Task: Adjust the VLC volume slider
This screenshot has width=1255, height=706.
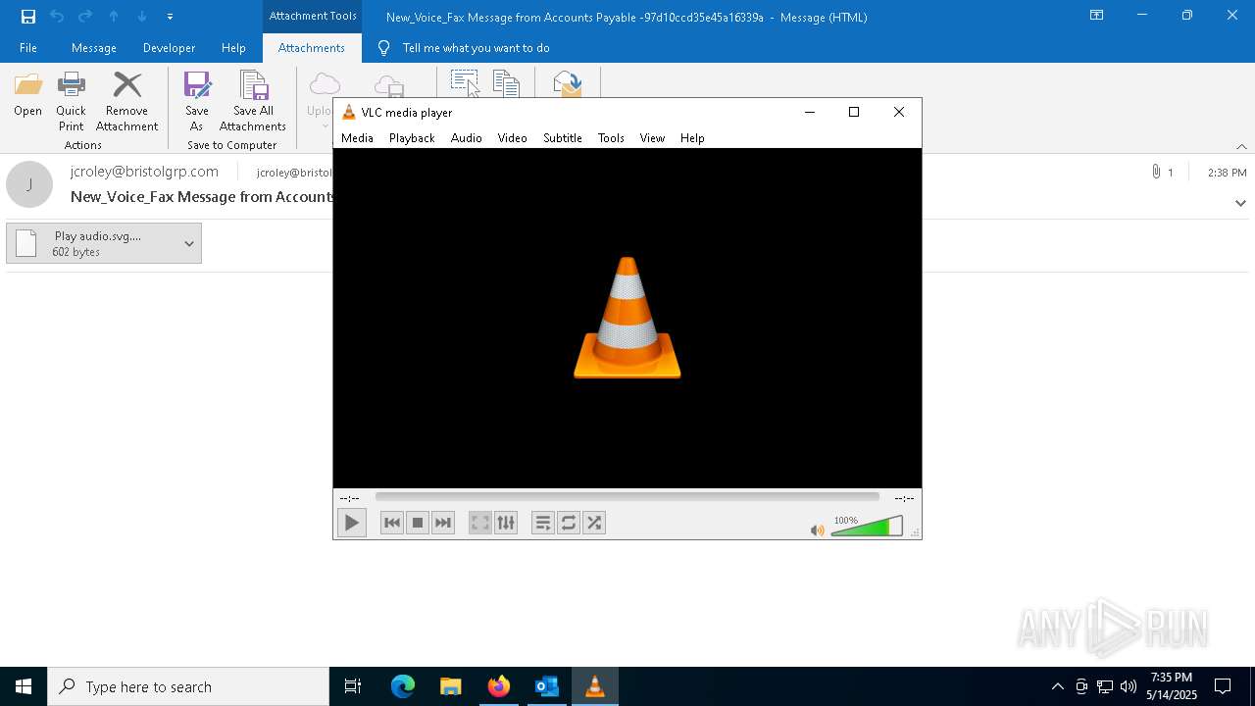Action: pyautogui.click(x=867, y=527)
